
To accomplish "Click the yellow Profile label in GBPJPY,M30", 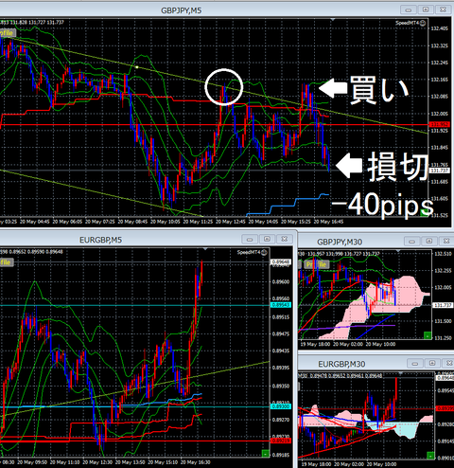I will click(x=317, y=264).
